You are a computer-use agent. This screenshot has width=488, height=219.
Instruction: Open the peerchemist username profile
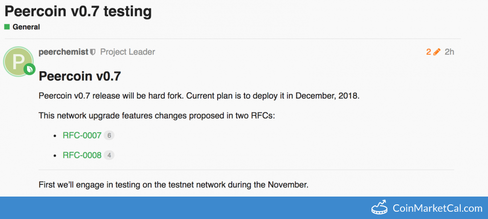pos(63,52)
